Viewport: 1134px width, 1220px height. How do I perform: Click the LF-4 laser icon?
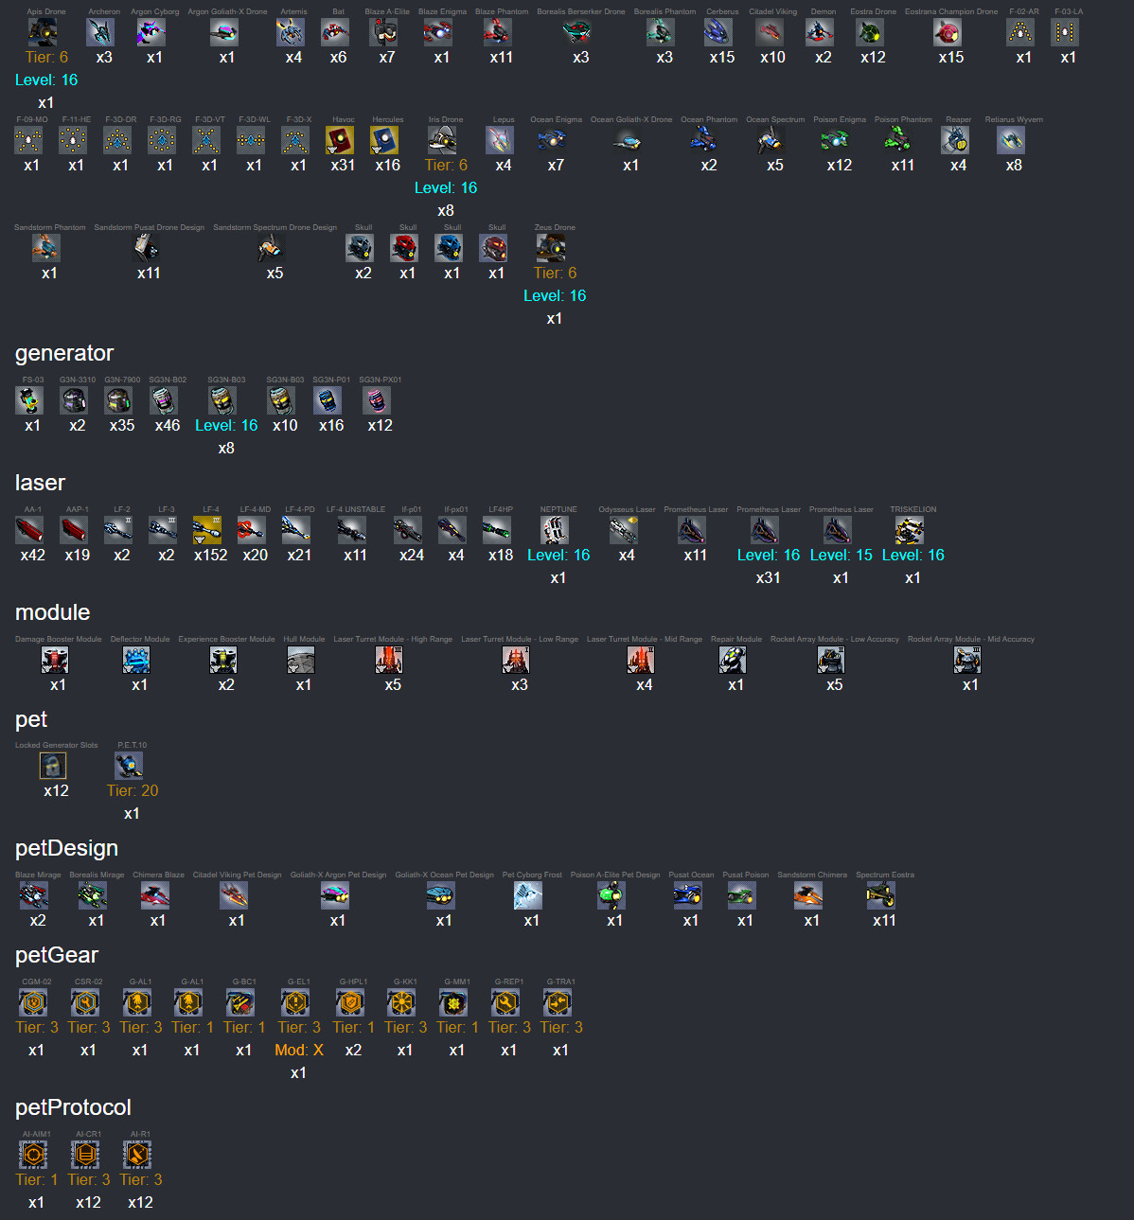point(207,530)
